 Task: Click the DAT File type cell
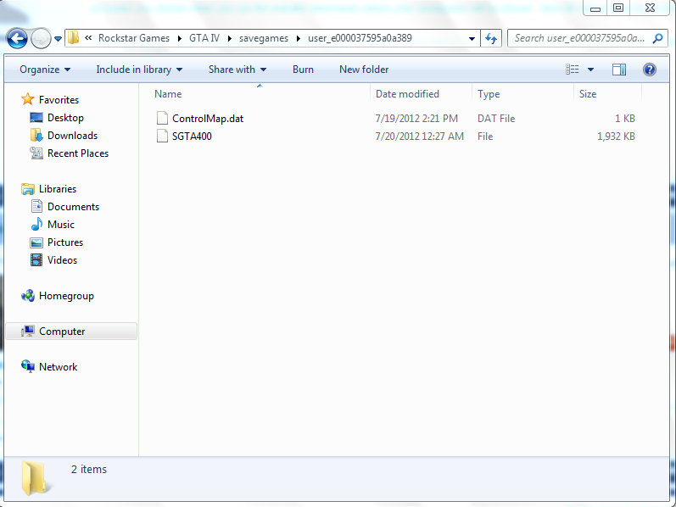496,119
